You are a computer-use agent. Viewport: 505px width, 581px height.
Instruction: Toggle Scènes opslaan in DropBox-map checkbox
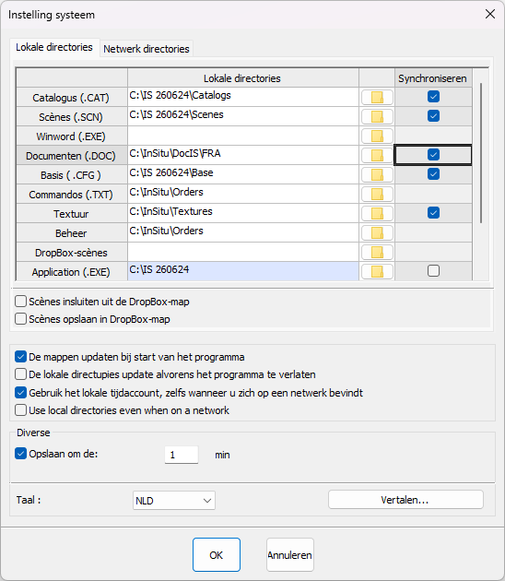point(20,319)
